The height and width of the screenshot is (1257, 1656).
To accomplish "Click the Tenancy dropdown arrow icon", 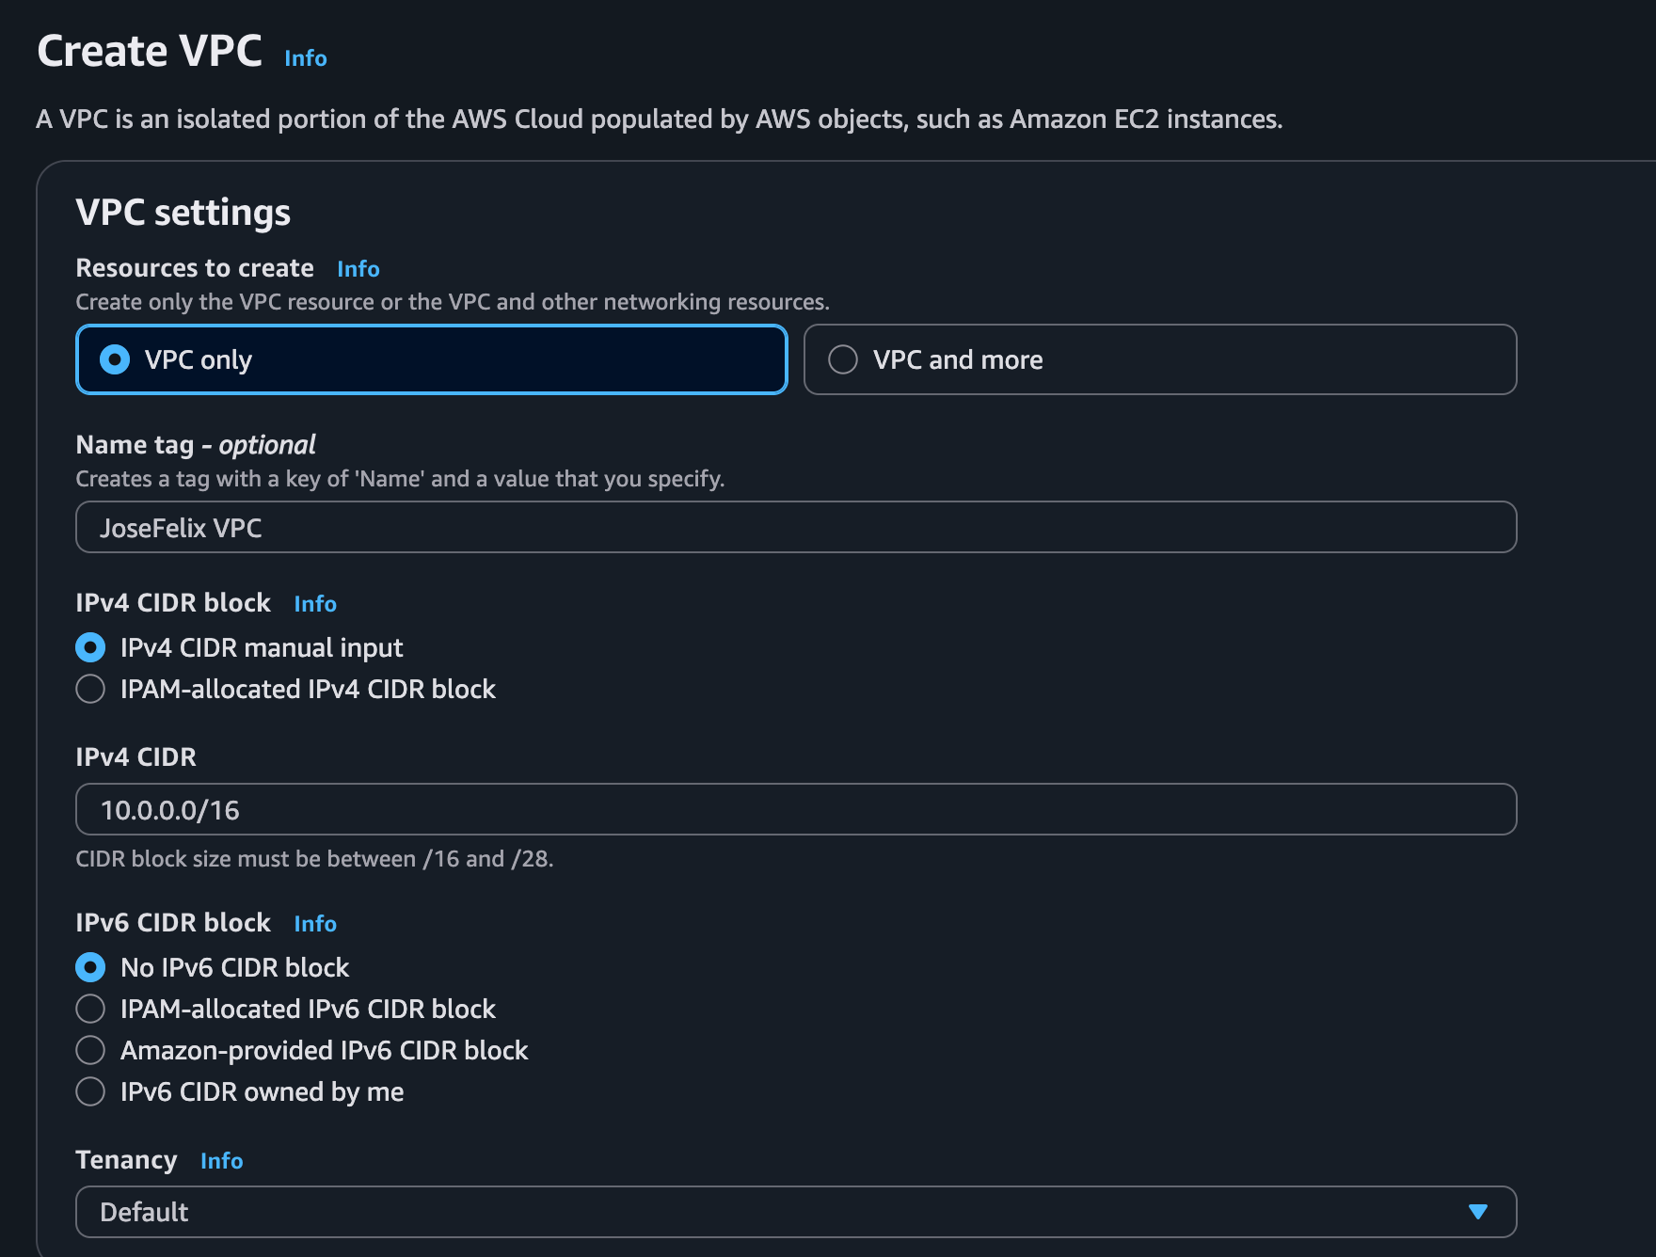I will point(1477,1212).
